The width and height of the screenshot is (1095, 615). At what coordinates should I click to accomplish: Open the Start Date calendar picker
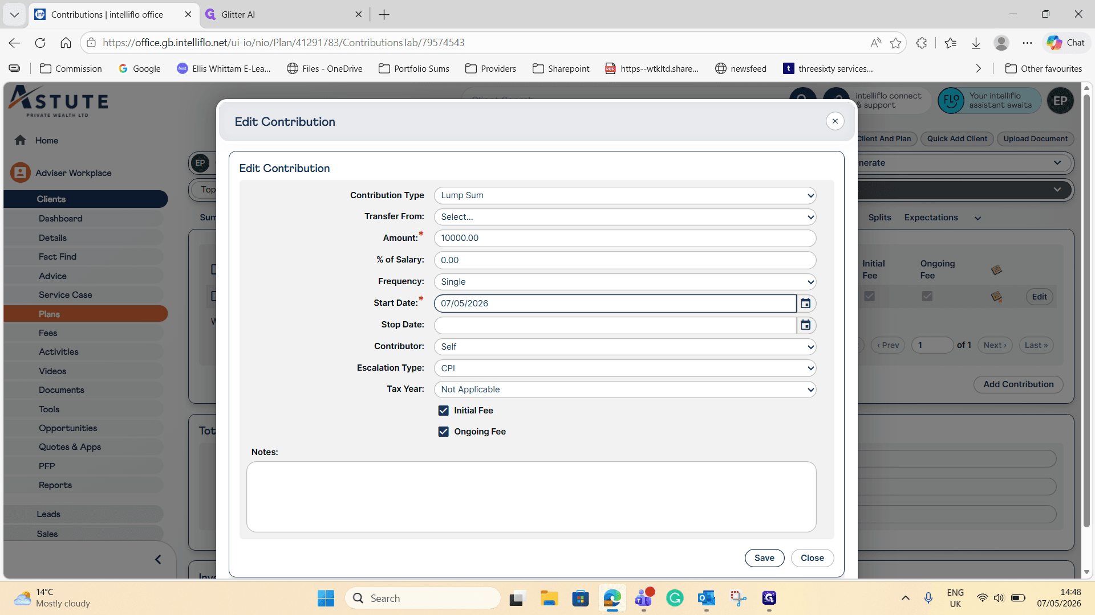[x=805, y=304]
